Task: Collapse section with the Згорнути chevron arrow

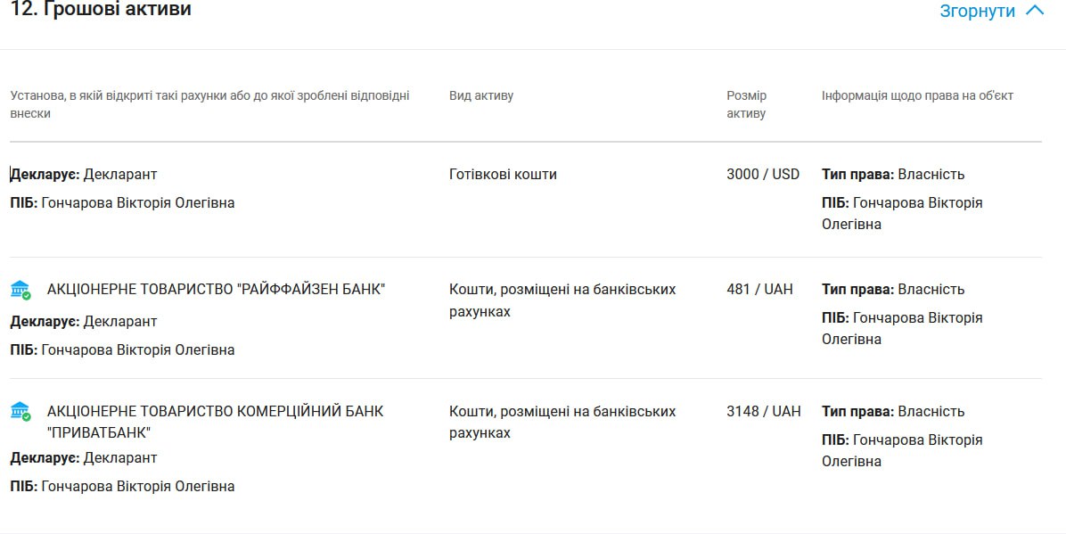Action: click(1034, 11)
